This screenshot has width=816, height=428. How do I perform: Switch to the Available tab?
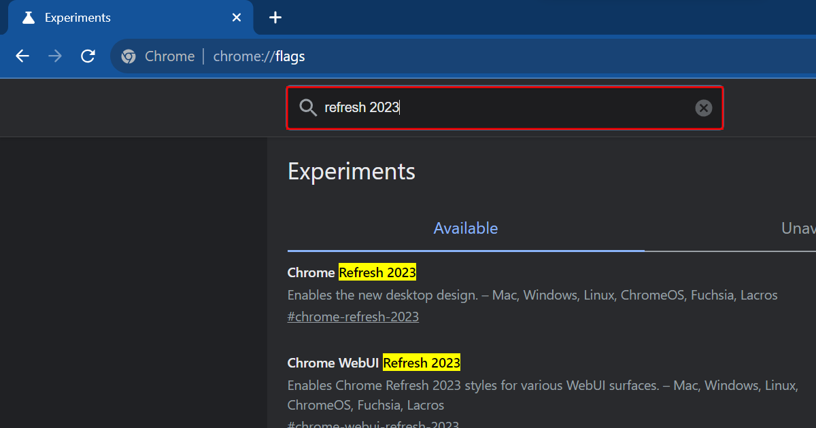(466, 228)
